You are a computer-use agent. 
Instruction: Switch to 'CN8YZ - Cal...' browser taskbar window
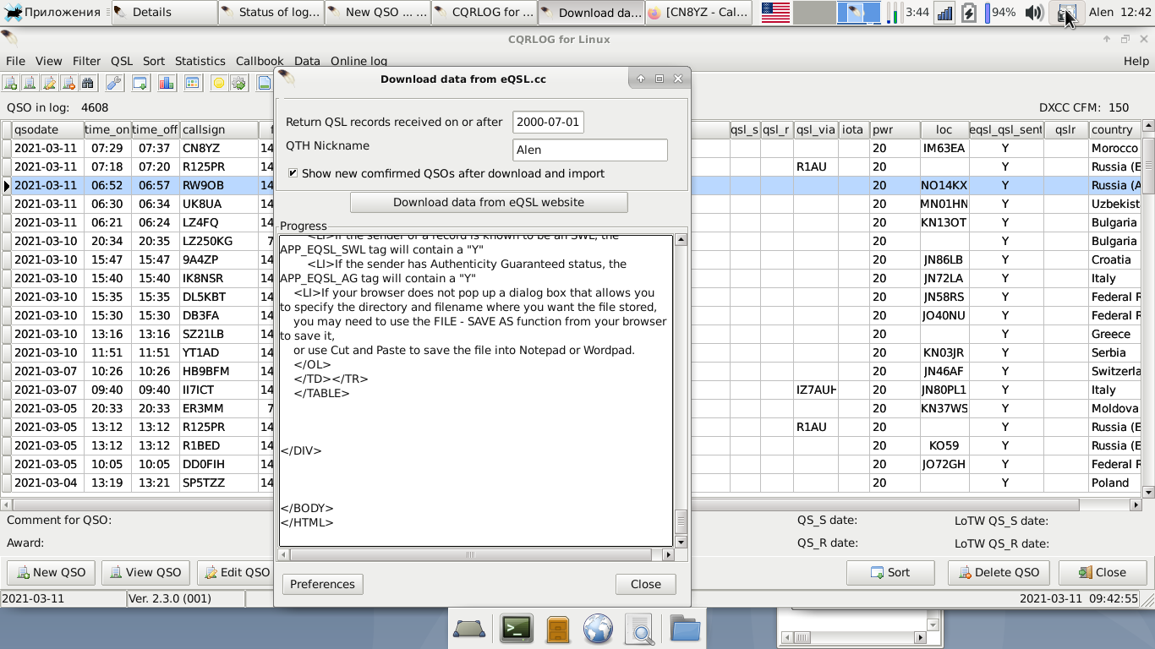pos(698,12)
